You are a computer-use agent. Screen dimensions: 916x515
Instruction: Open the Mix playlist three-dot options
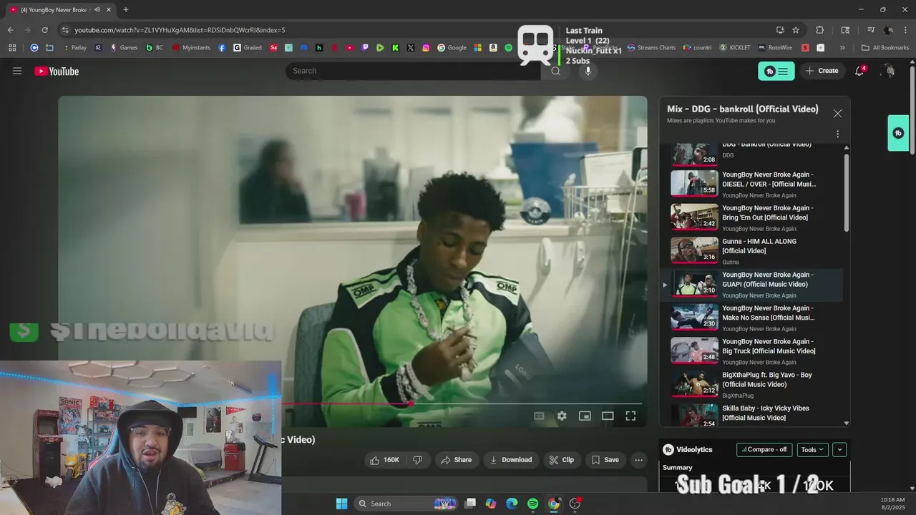click(x=837, y=134)
